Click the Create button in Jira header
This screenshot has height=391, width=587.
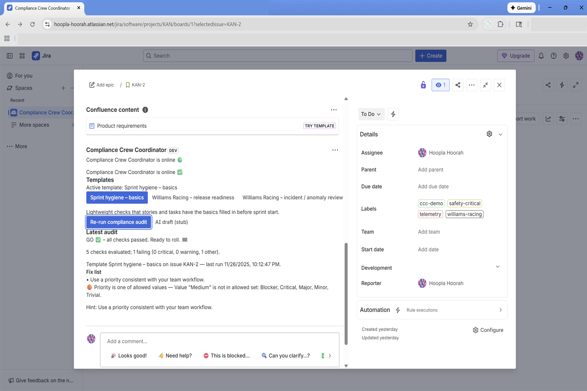(431, 56)
